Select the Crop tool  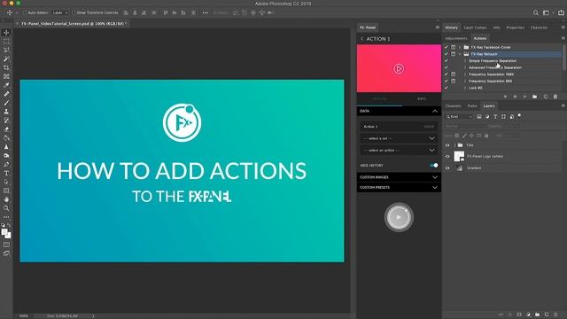(x=6, y=67)
